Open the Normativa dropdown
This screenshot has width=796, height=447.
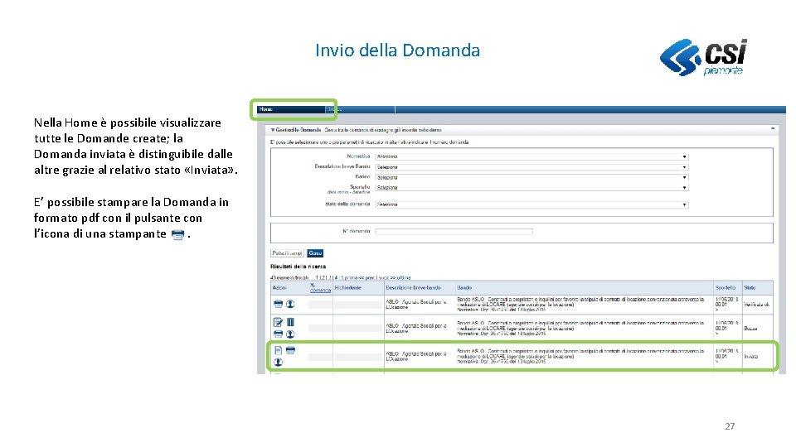tap(531, 156)
